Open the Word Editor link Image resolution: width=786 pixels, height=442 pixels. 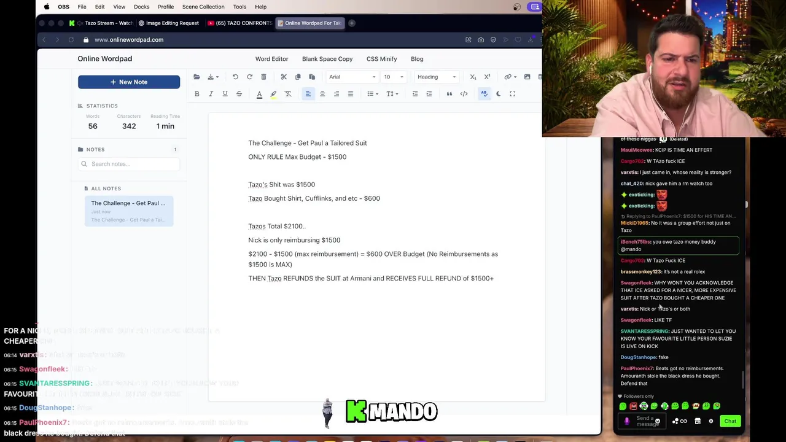[271, 59]
